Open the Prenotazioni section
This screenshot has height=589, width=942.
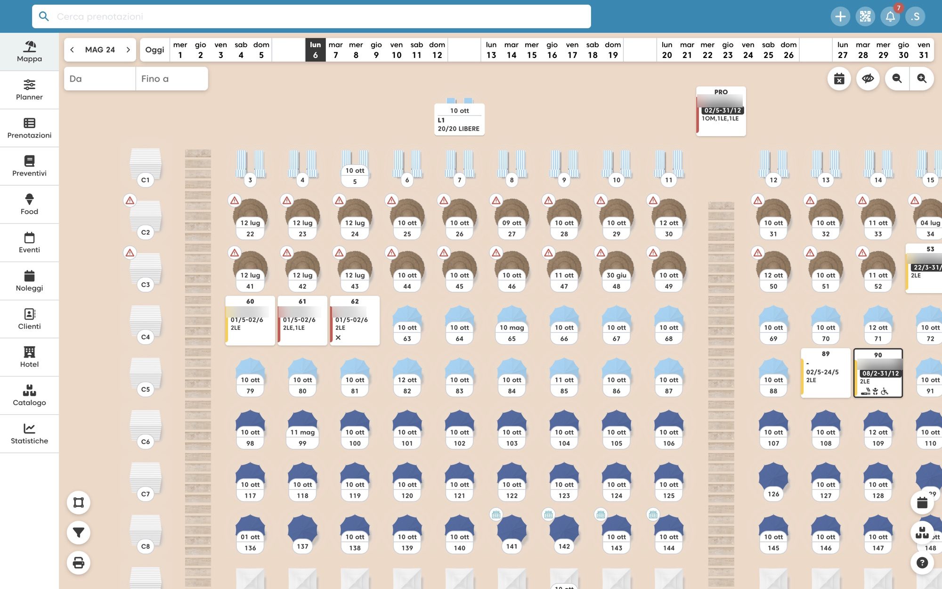29,128
